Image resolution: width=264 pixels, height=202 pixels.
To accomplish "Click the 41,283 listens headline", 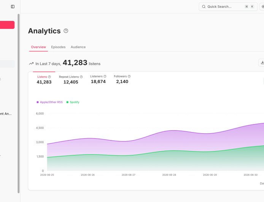I will click(75, 63).
